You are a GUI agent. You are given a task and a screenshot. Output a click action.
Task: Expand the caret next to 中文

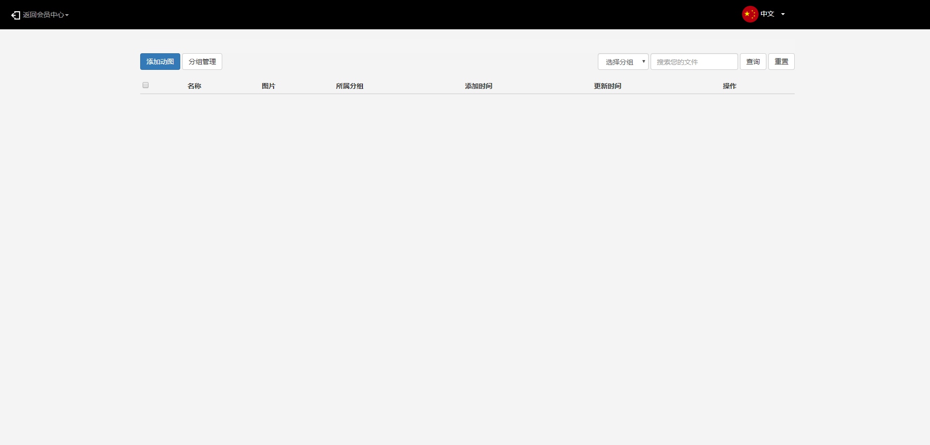(x=783, y=14)
